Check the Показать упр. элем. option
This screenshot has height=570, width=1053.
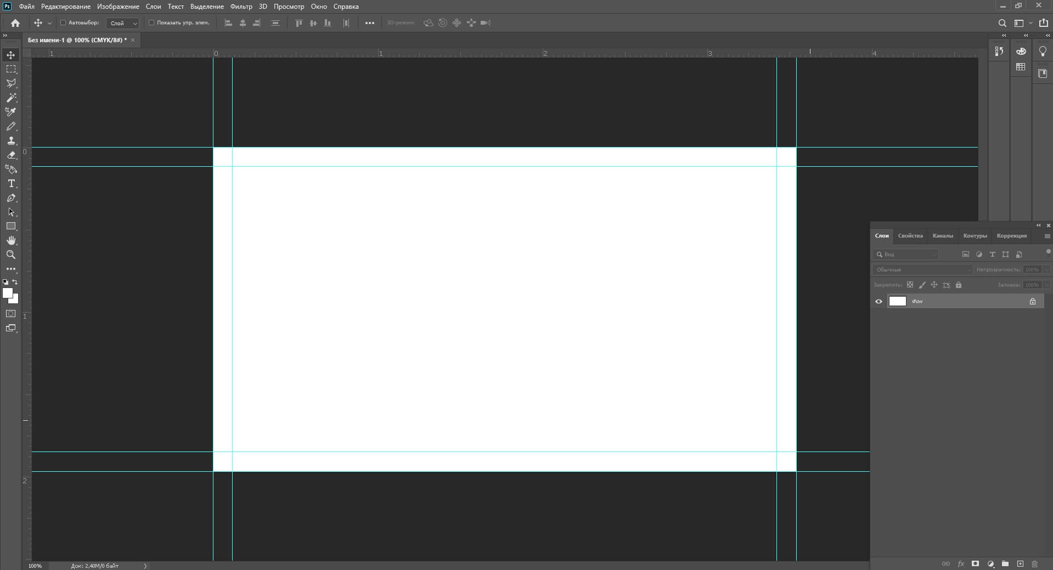click(151, 23)
